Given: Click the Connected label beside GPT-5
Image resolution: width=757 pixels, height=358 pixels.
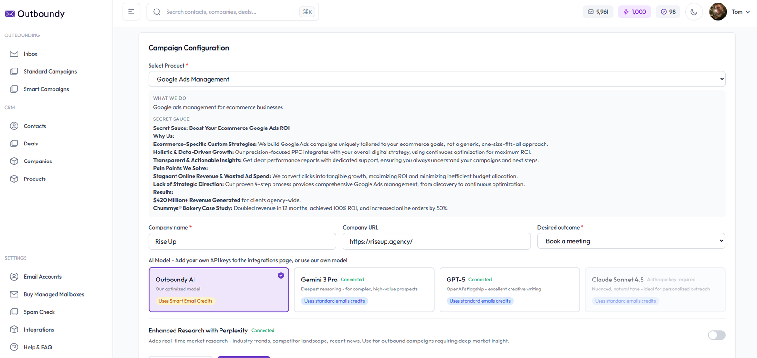Looking at the screenshot, I should (x=480, y=280).
